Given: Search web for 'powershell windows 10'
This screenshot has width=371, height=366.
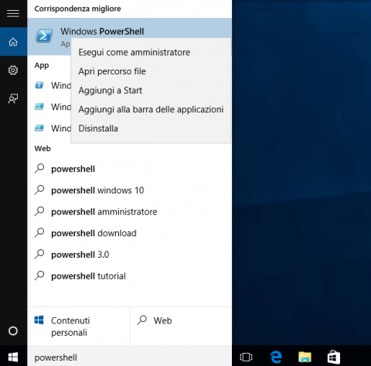Looking at the screenshot, I should tap(130, 190).
